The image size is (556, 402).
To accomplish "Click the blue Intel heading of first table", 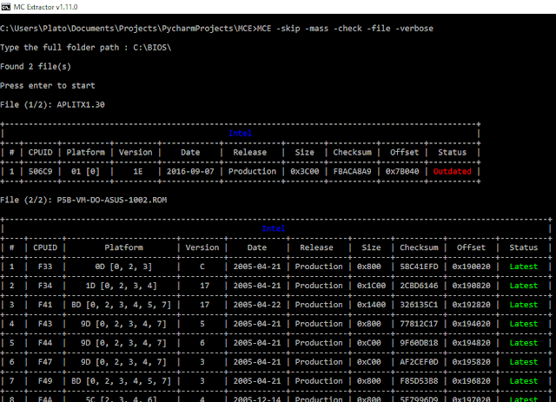I will coord(240,134).
